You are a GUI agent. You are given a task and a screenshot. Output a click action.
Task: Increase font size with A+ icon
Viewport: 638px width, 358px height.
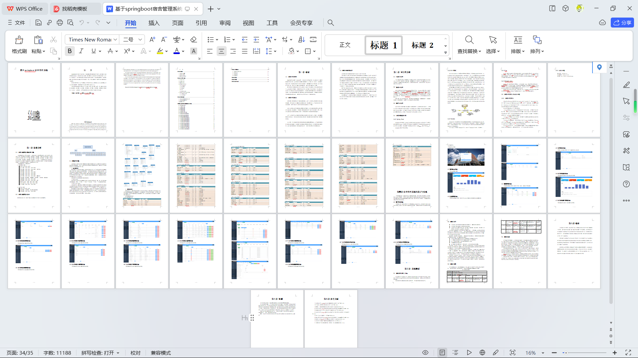pos(152,39)
